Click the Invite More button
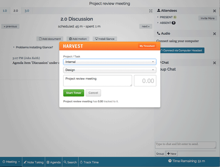 (x=208, y=18)
